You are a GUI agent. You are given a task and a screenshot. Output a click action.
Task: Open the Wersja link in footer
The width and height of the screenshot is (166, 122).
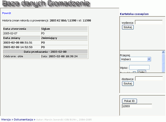tap(6, 119)
